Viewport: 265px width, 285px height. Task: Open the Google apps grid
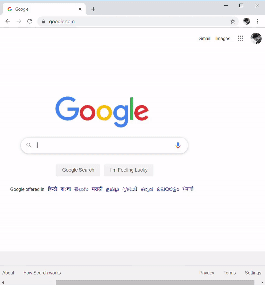coord(240,38)
